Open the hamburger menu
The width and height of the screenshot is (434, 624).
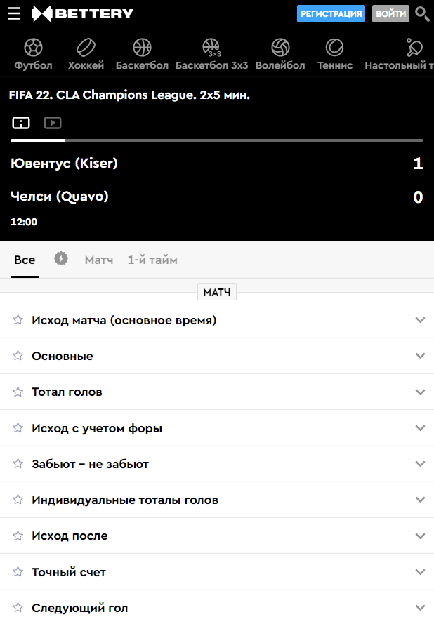pos(14,13)
